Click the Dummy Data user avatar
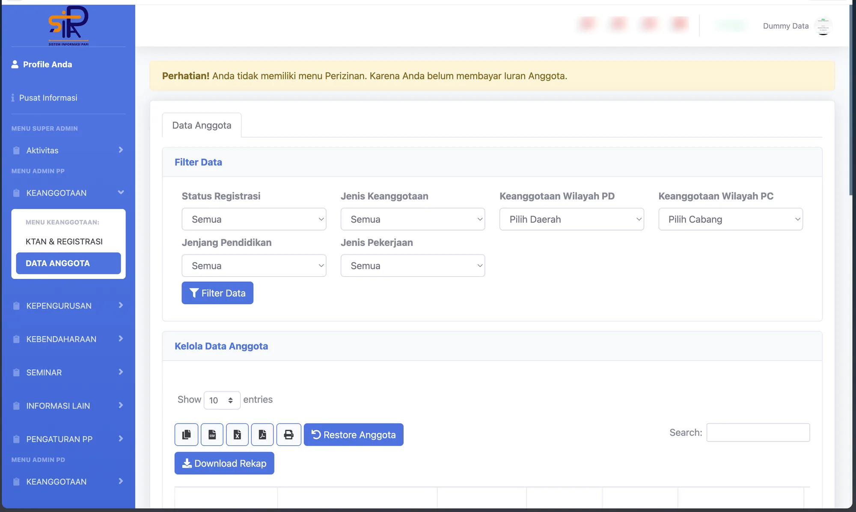Image resolution: width=856 pixels, height=512 pixels. [x=823, y=26]
